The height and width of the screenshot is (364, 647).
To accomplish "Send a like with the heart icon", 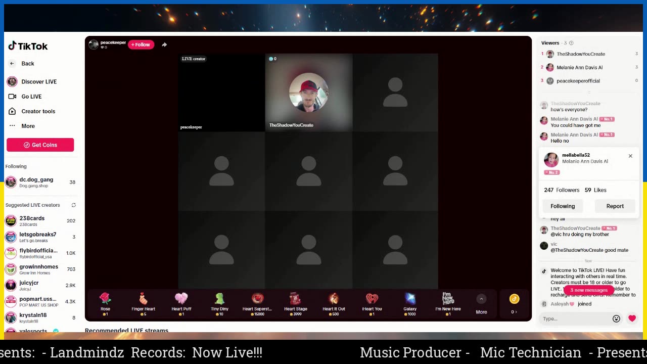I will coord(632,318).
